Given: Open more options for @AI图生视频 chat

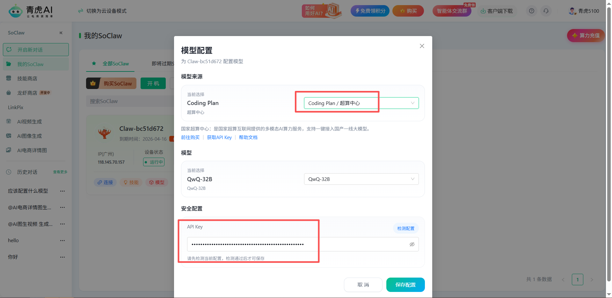Looking at the screenshot, I should click(62, 224).
